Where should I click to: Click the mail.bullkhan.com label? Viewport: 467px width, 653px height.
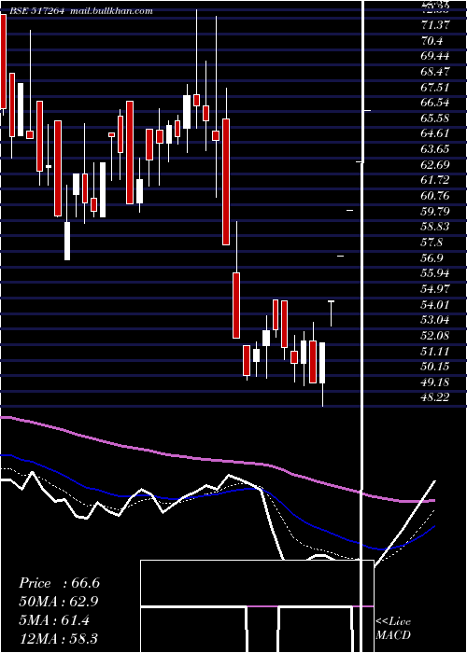coord(111,11)
